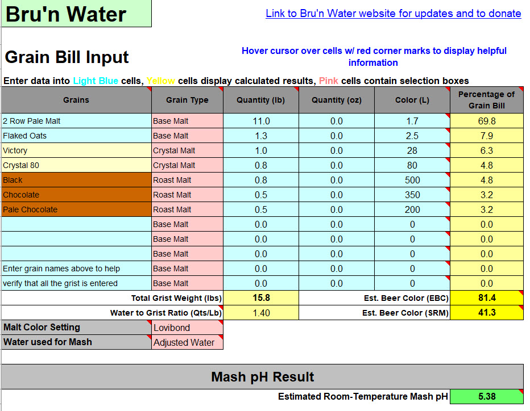The image size is (530, 411).
Task: Click the 0.5 lb quantity for Chocolate
Action: click(x=261, y=195)
